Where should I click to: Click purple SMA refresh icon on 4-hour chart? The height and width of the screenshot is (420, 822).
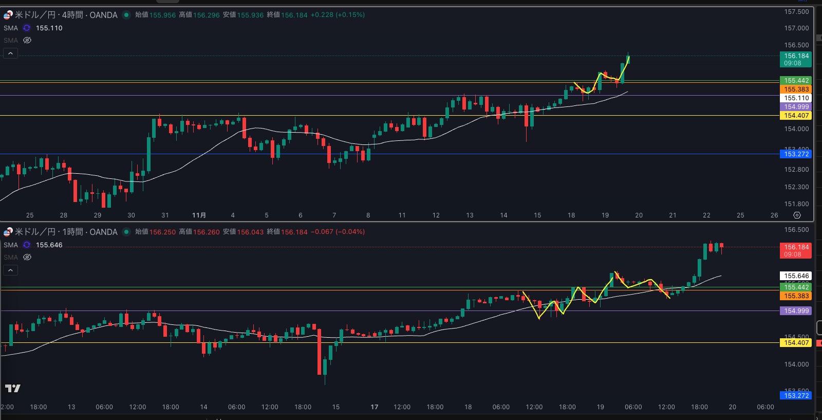tap(27, 28)
